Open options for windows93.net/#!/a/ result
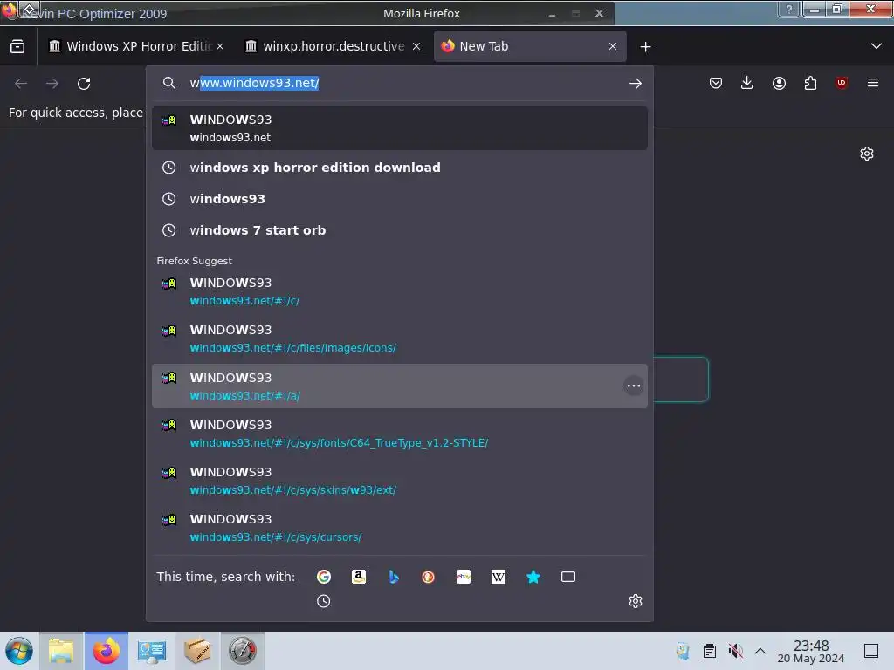 click(x=634, y=386)
